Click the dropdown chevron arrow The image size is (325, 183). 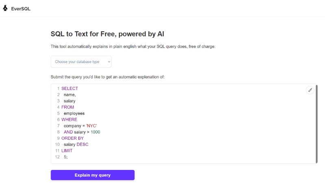[109, 62]
